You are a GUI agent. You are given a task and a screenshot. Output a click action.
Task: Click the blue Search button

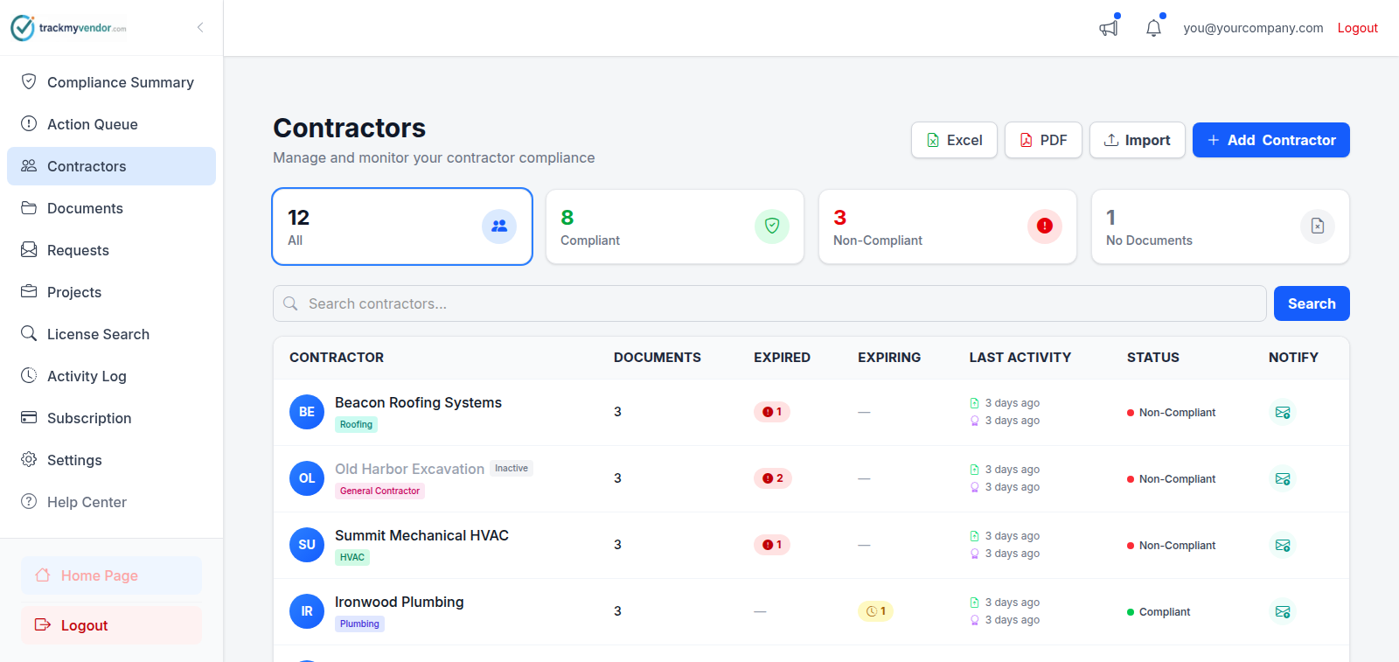(1312, 303)
